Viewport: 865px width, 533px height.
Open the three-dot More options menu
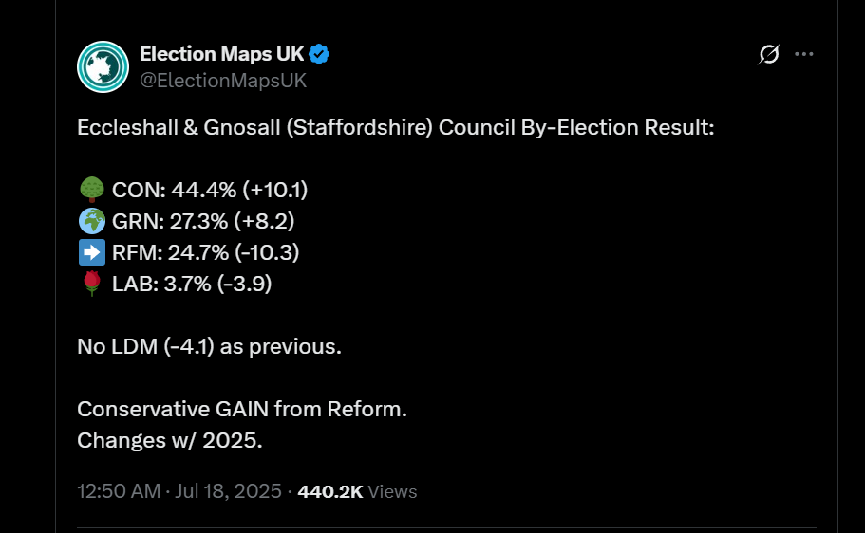pyautogui.click(x=804, y=54)
